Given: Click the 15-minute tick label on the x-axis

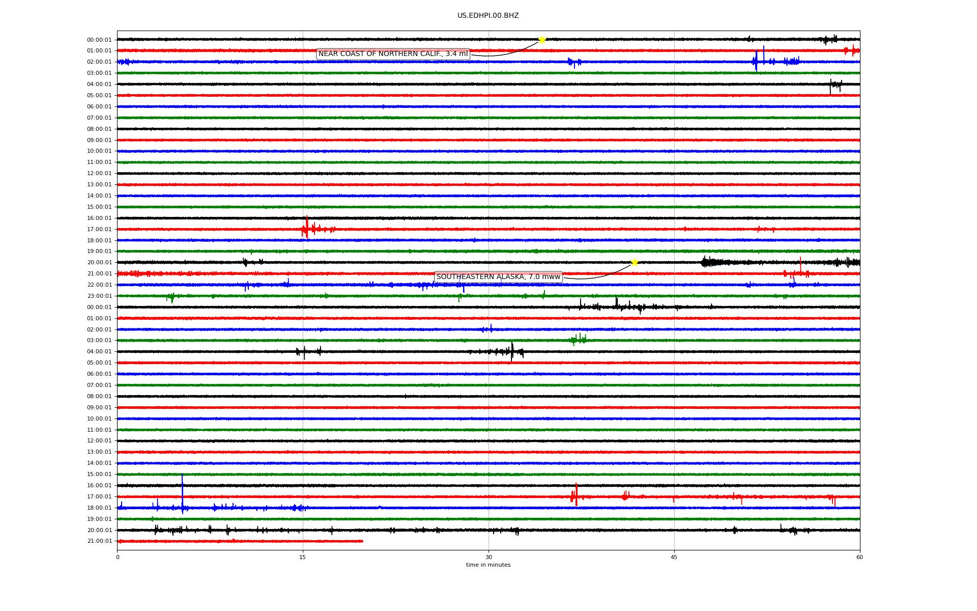Looking at the screenshot, I should pyautogui.click(x=303, y=557).
